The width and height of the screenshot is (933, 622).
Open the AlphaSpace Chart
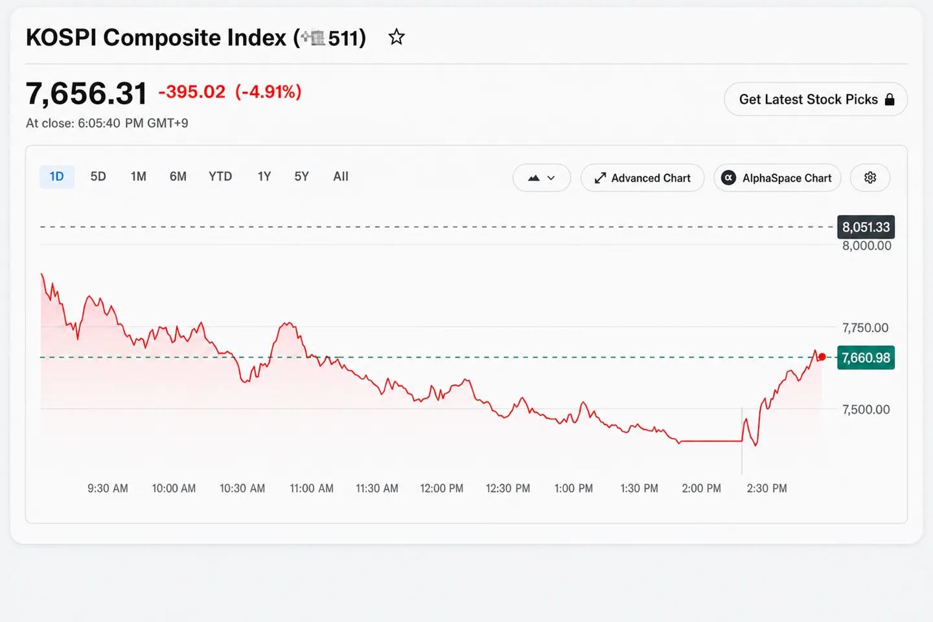click(x=777, y=178)
